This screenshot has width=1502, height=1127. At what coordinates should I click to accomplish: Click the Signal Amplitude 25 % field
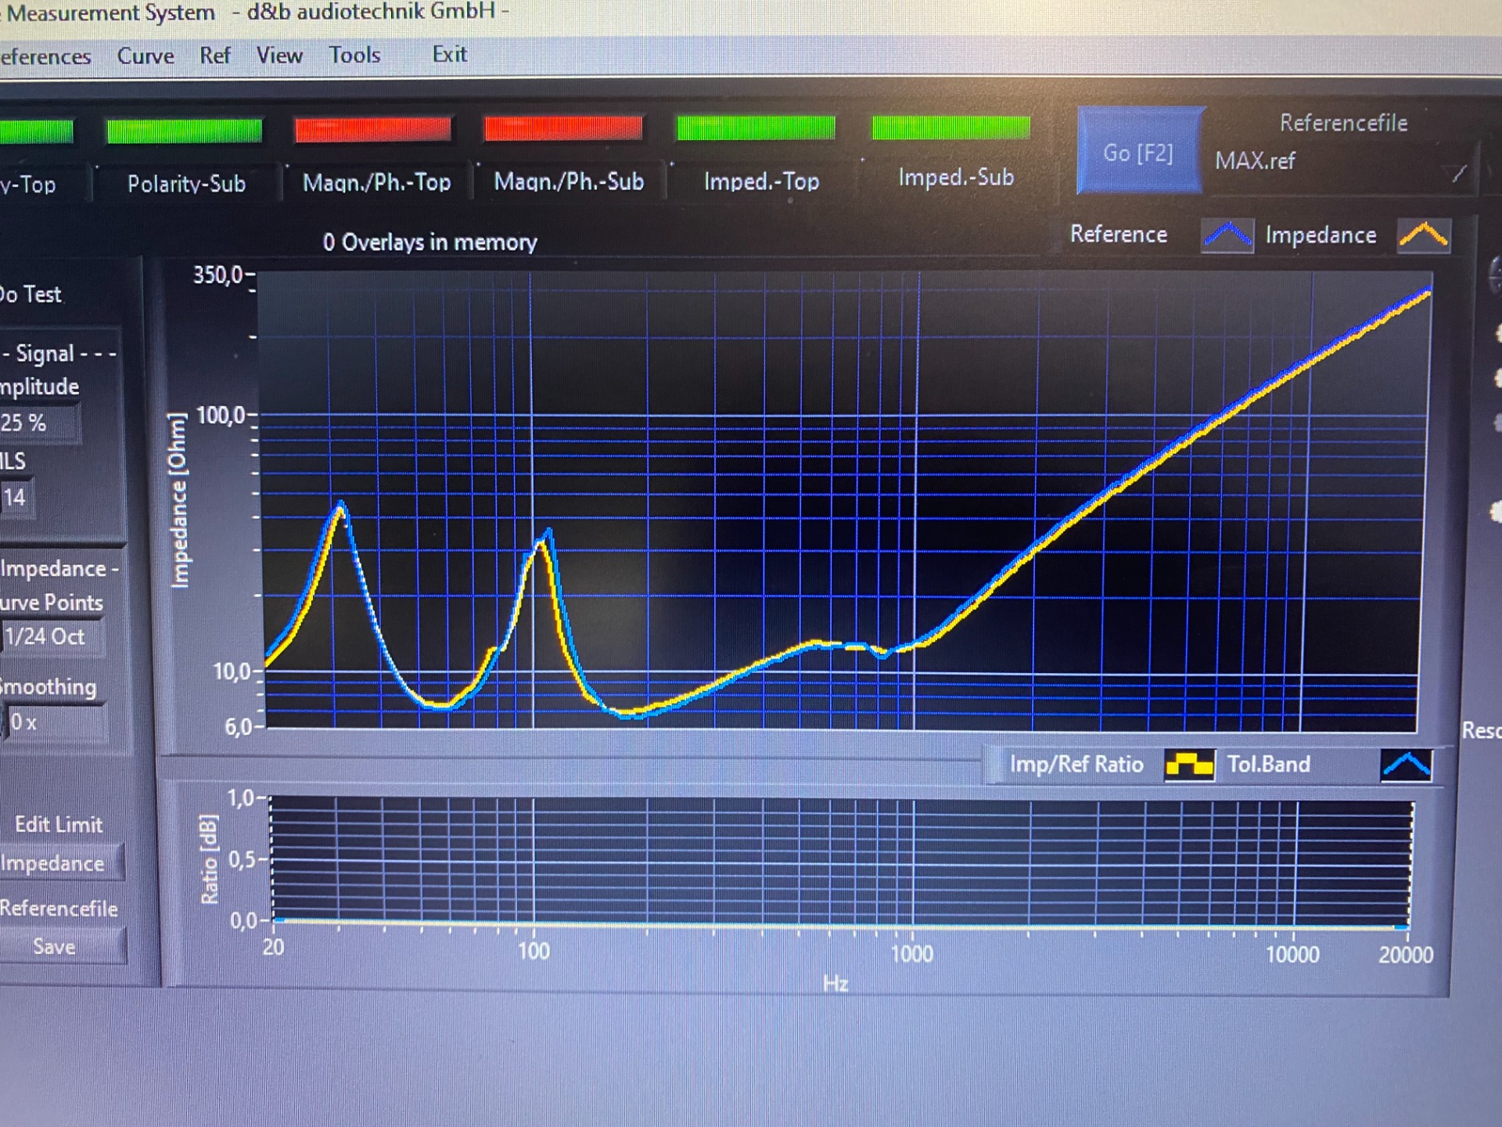[x=38, y=423]
